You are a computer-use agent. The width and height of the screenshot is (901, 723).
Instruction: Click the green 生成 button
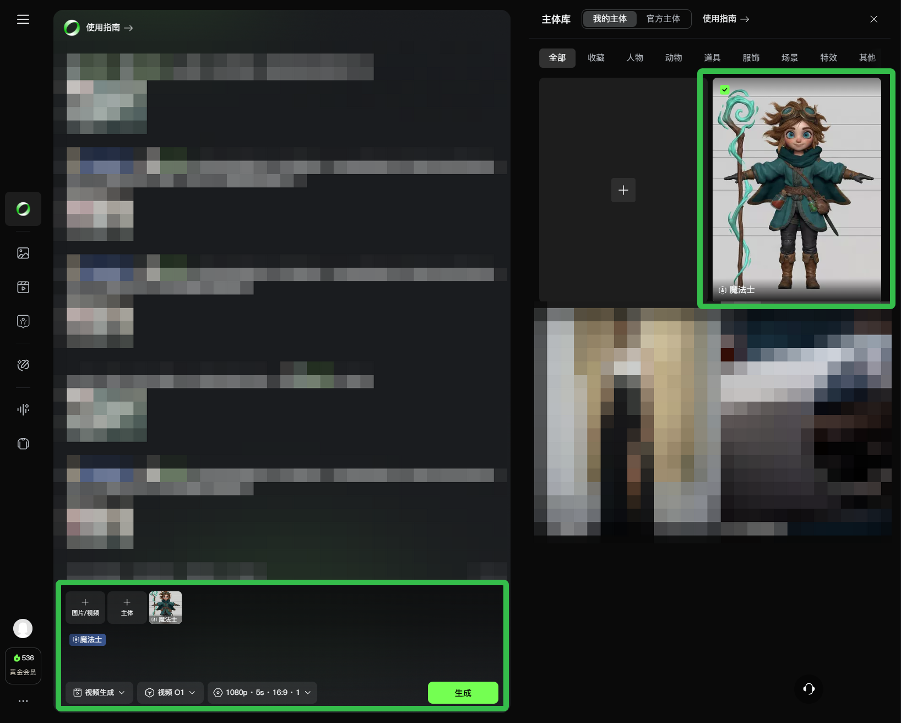(463, 693)
